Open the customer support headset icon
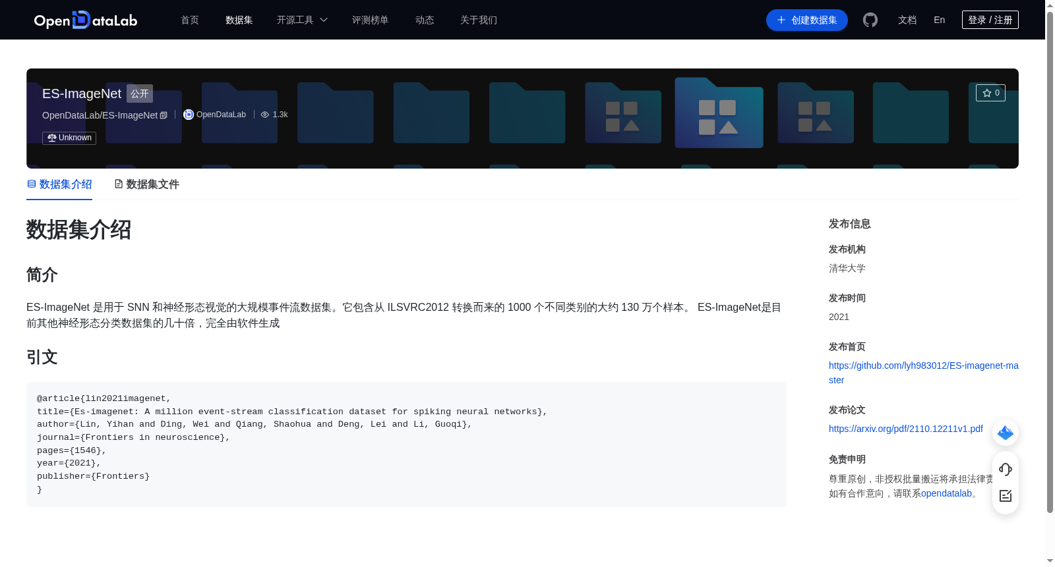 (1006, 469)
